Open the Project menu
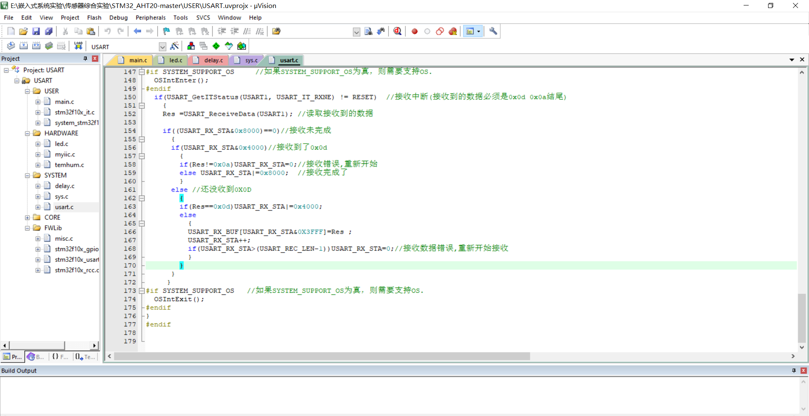This screenshot has height=416, width=809. coord(70,18)
